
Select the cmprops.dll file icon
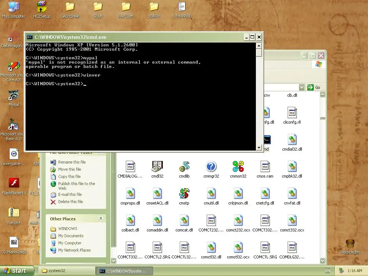130,194
